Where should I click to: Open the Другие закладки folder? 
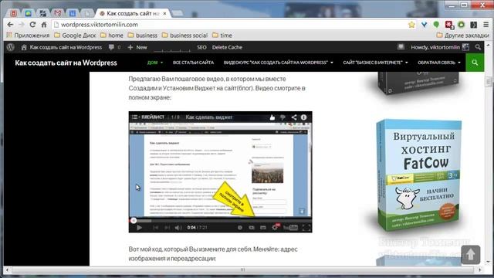pyautogui.click(x=463, y=36)
